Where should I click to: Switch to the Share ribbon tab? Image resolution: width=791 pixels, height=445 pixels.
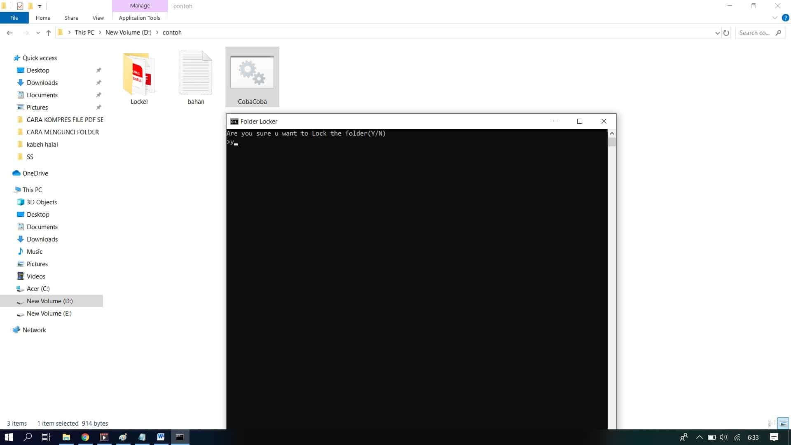coord(71,18)
